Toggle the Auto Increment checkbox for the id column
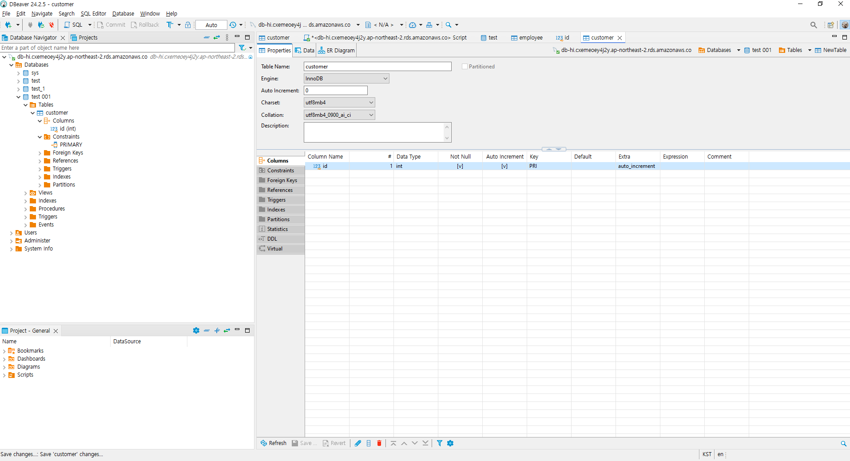Viewport: 850px width, 461px height. [x=504, y=166]
